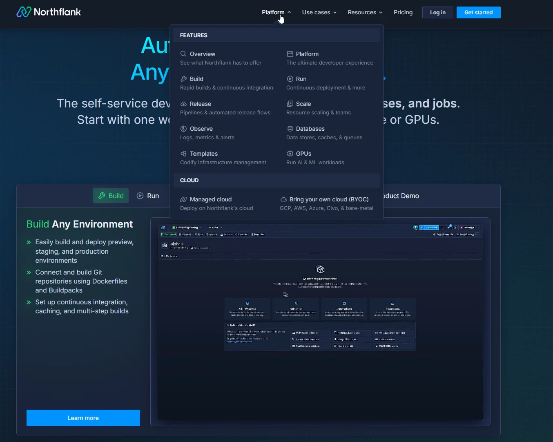The height and width of the screenshot is (442, 553).
Task: Click 'Run AI & ML workloads' text
Action: click(x=315, y=162)
